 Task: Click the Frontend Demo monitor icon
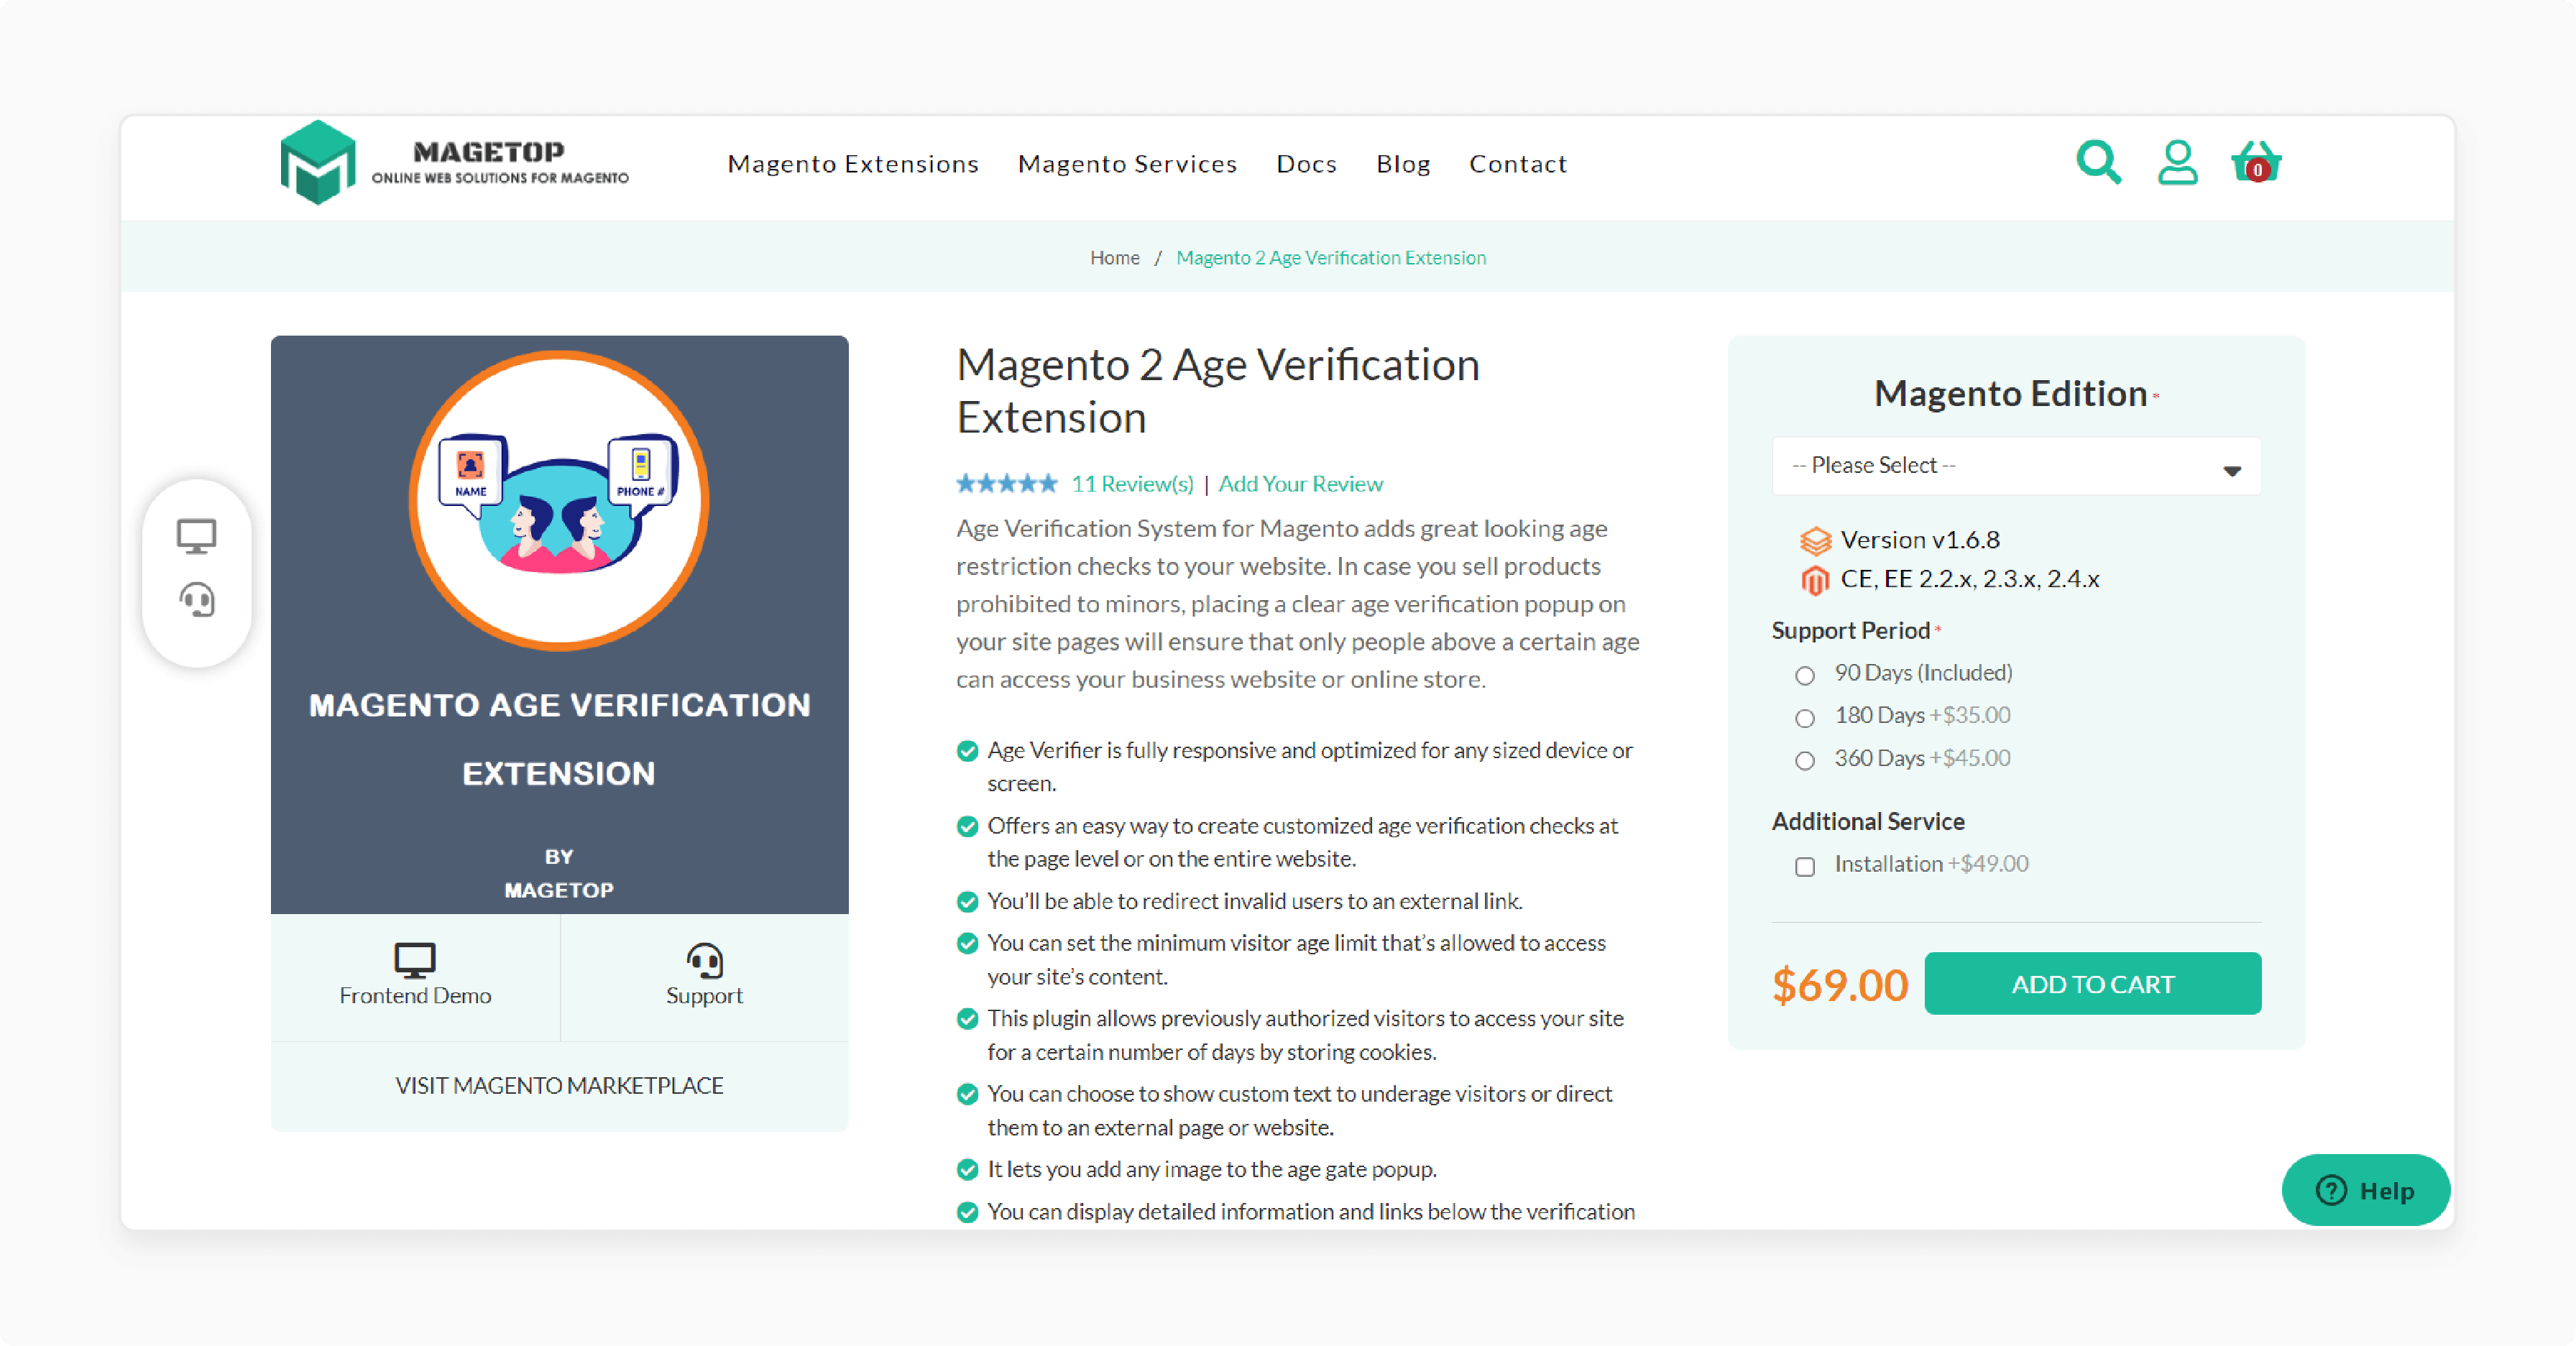click(414, 960)
